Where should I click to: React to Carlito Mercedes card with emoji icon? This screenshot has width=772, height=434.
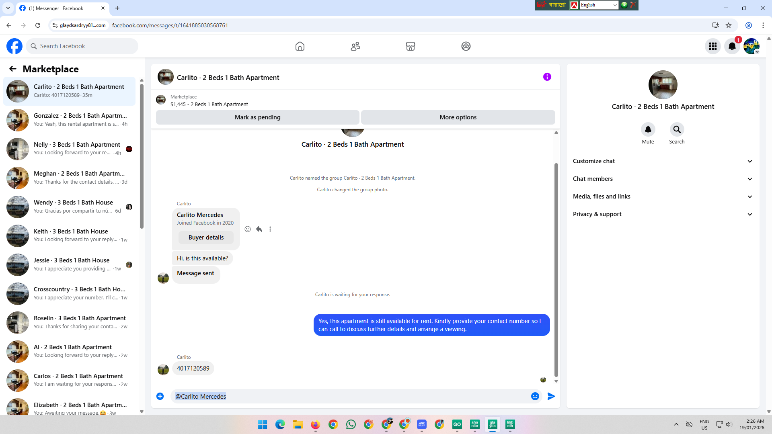coord(248,229)
